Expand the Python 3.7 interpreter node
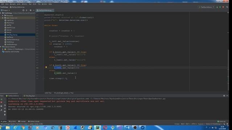The width and height of the screenshot is (232, 130). tap(3, 49)
